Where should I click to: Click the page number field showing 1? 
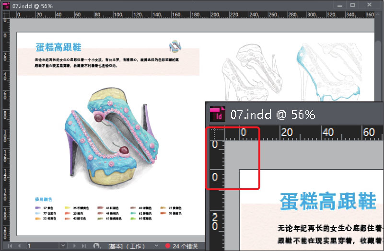coord(43,246)
